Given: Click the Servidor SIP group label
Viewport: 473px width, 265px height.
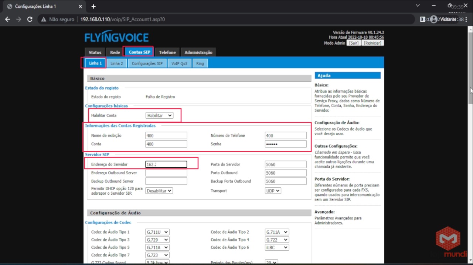Looking at the screenshot, I should coord(97,154).
